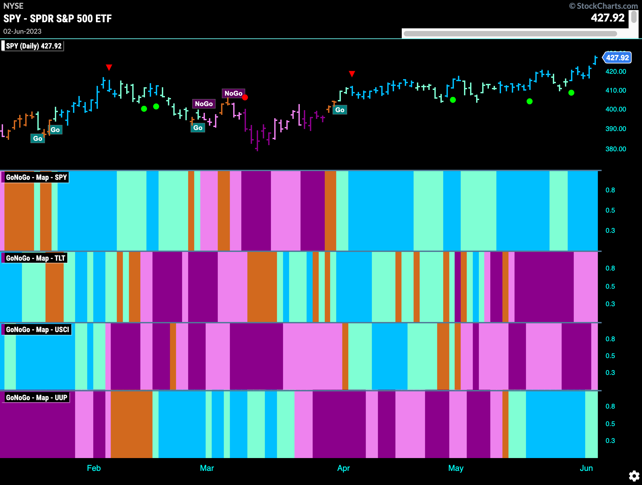642x485 pixels.
Task: Click the StockCharts.com copyright text
Action: click(603, 6)
